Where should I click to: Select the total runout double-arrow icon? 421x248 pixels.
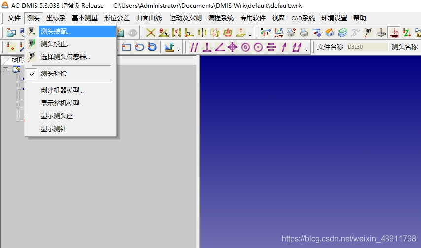pos(297,47)
